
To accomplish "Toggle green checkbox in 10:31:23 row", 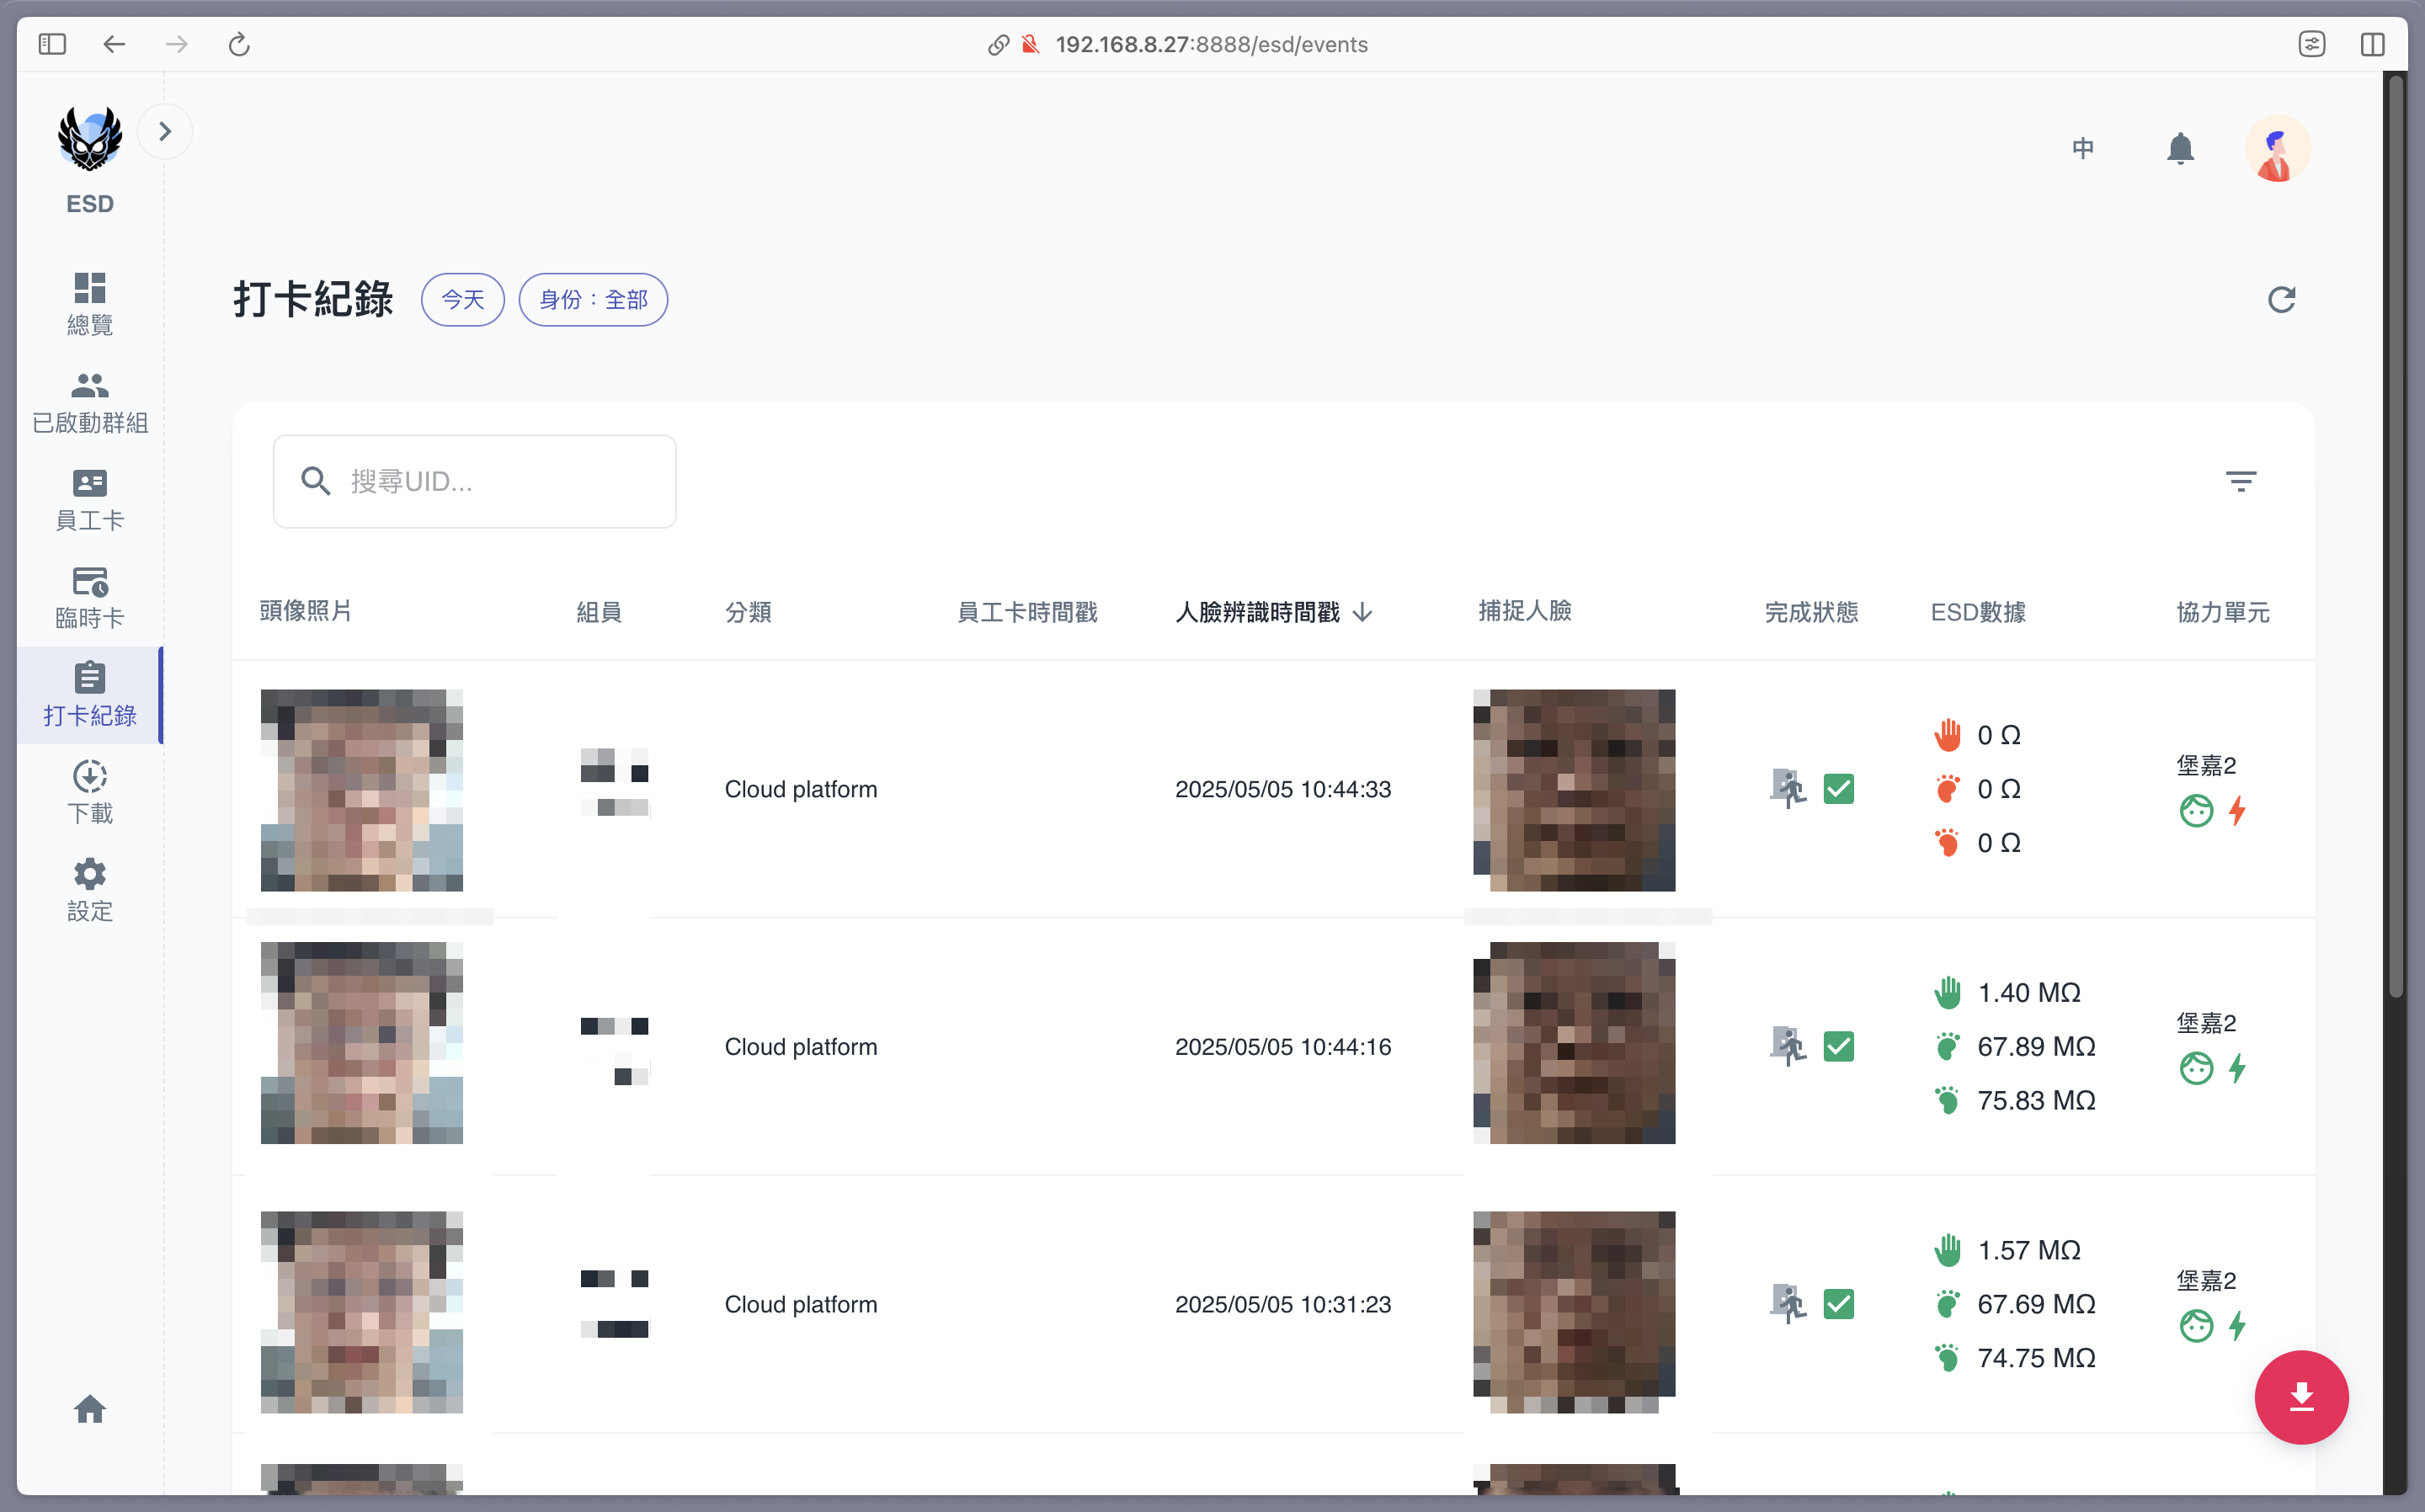I will pyautogui.click(x=1838, y=1304).
